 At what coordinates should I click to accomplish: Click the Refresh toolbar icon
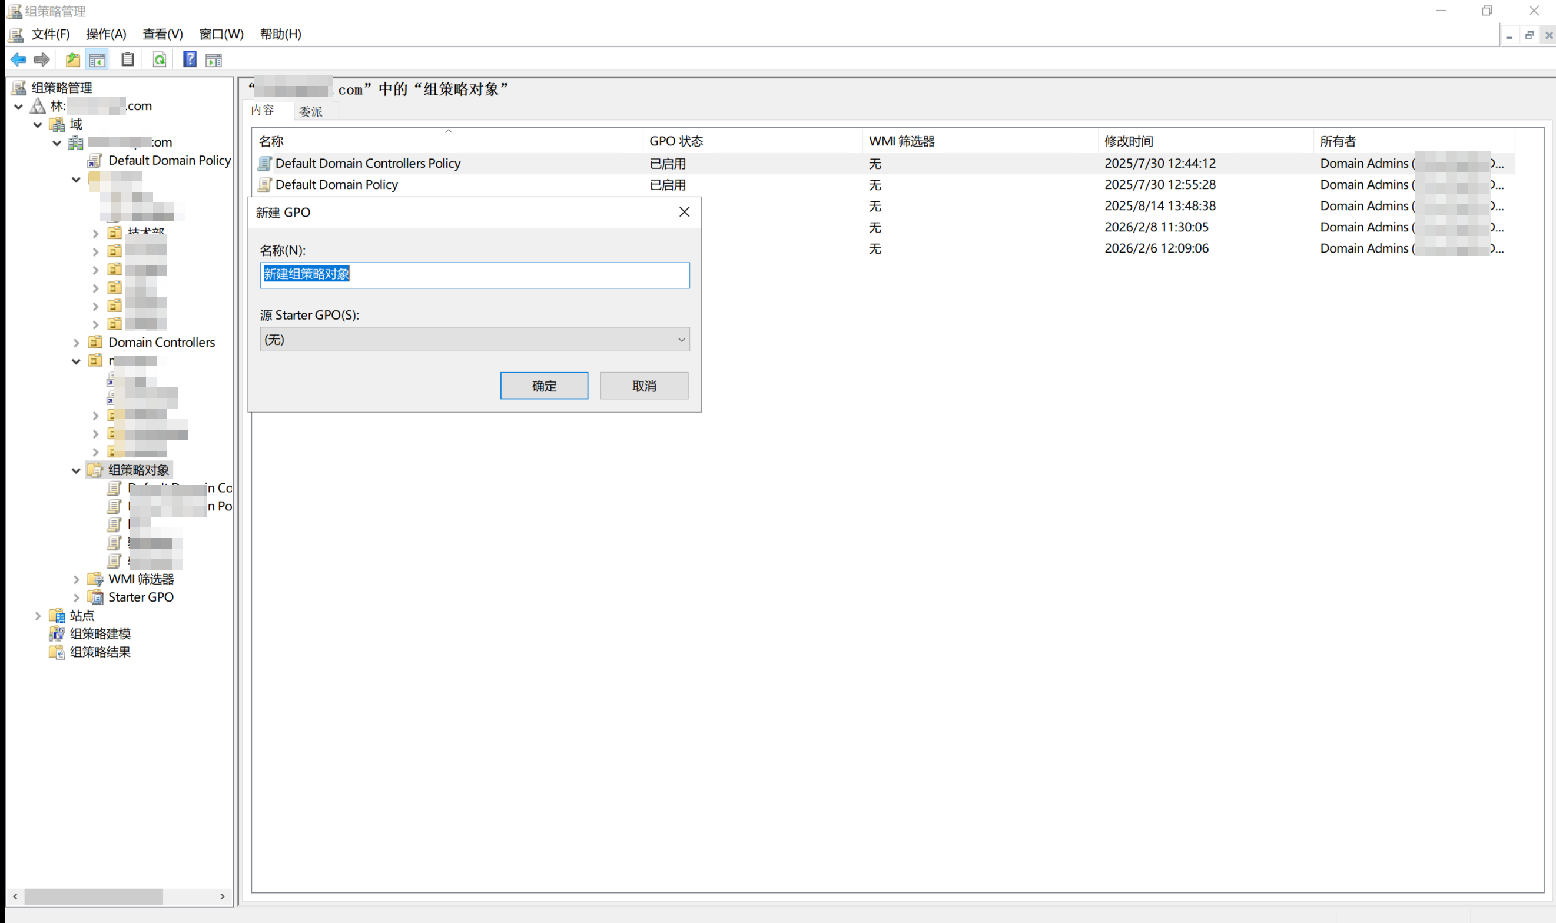[x=160, y=59]
